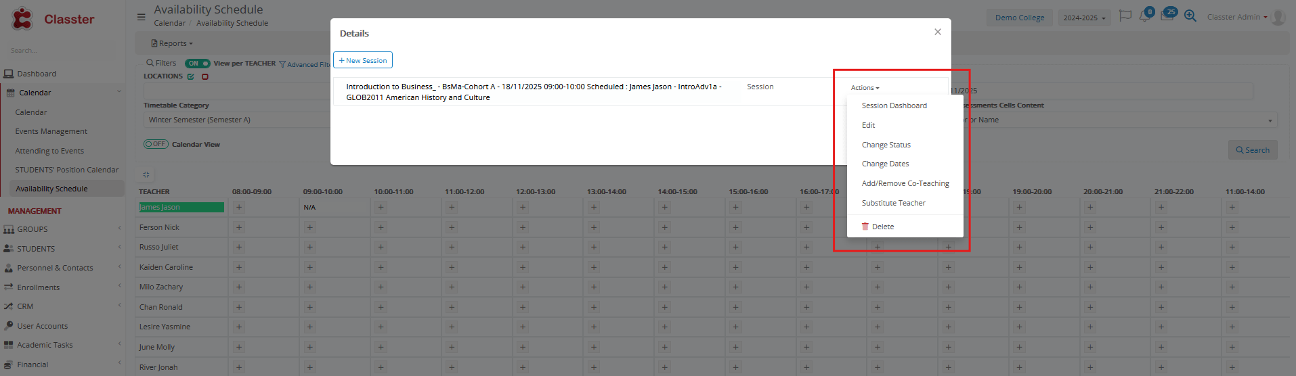Screen dimensions: 1296x376
Task: Close the Details dialog
Action: click(937, 32)
